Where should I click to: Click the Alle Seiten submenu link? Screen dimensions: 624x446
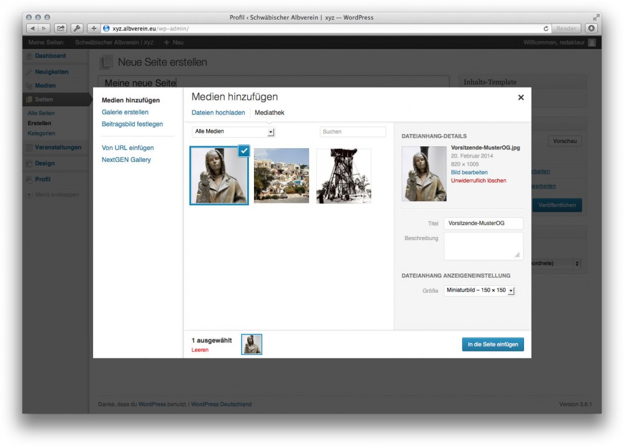click(x=41, y=114)
